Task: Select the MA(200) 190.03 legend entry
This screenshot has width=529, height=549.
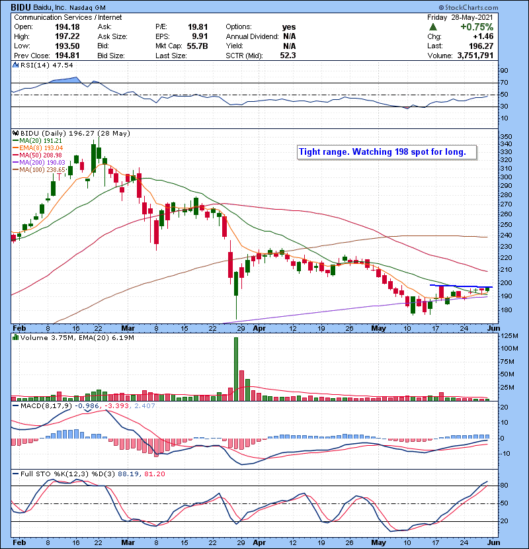Action: [x=39, y=163]
